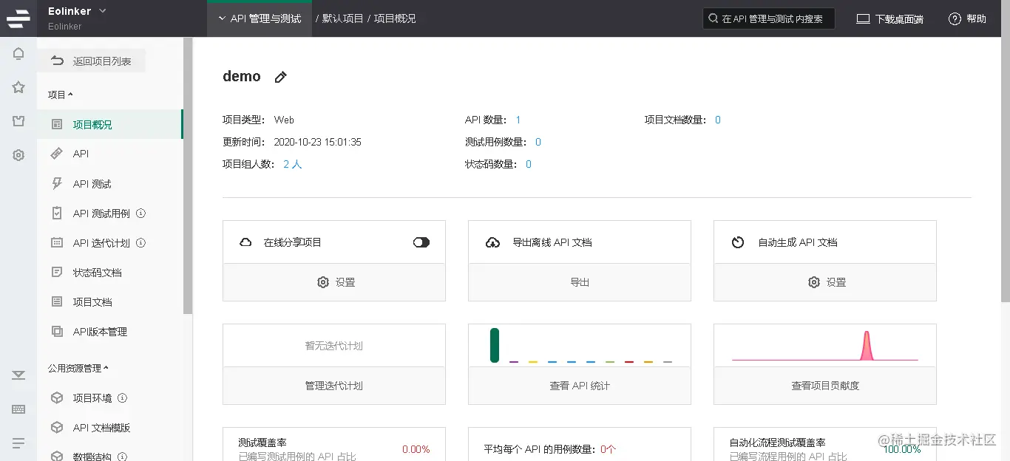Open API 文档模版 in the sidebar
This screenshot has height=461, width=1010.
109,428
